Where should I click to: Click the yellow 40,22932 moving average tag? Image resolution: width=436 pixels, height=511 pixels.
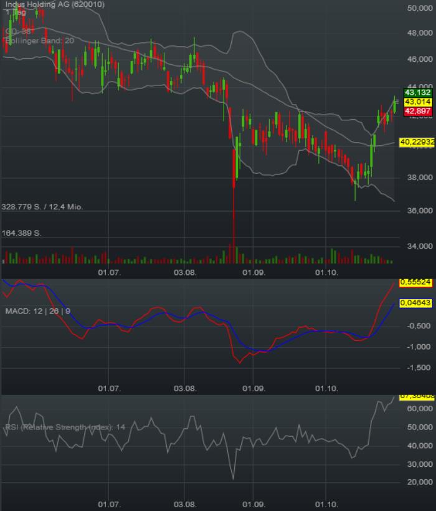[416, 143]
